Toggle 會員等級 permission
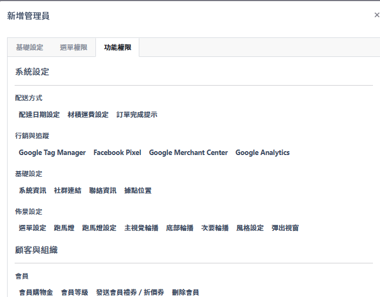The width and height of the screenshot is (380, 297). tap(75, 293)
